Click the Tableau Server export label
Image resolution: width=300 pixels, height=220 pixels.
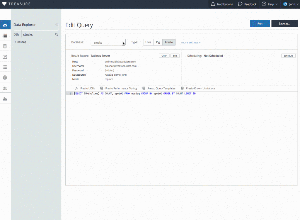100,56
